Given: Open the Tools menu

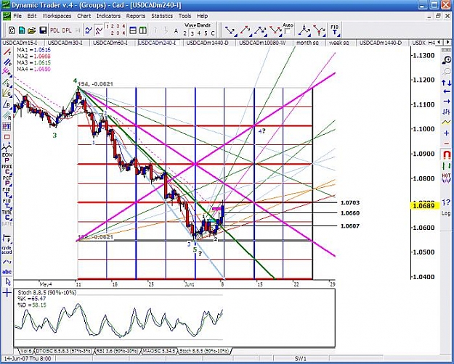Looking at the screenshot, I should 185,16.
